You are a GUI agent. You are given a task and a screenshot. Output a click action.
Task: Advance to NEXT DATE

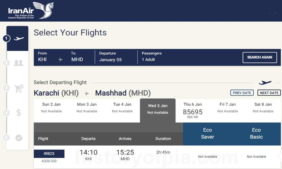269,93
